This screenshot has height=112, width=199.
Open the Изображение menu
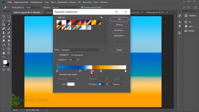tap(36, 2)
